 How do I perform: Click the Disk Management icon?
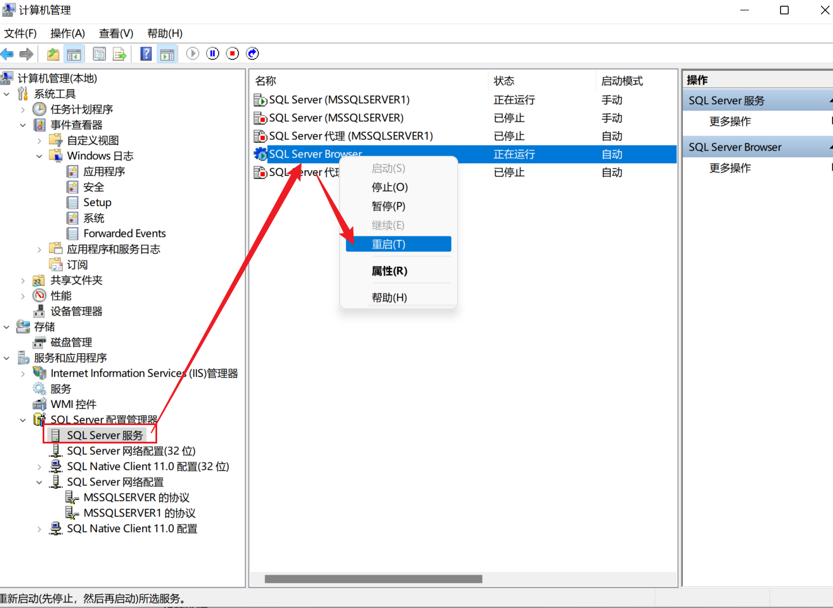(39, 342)
